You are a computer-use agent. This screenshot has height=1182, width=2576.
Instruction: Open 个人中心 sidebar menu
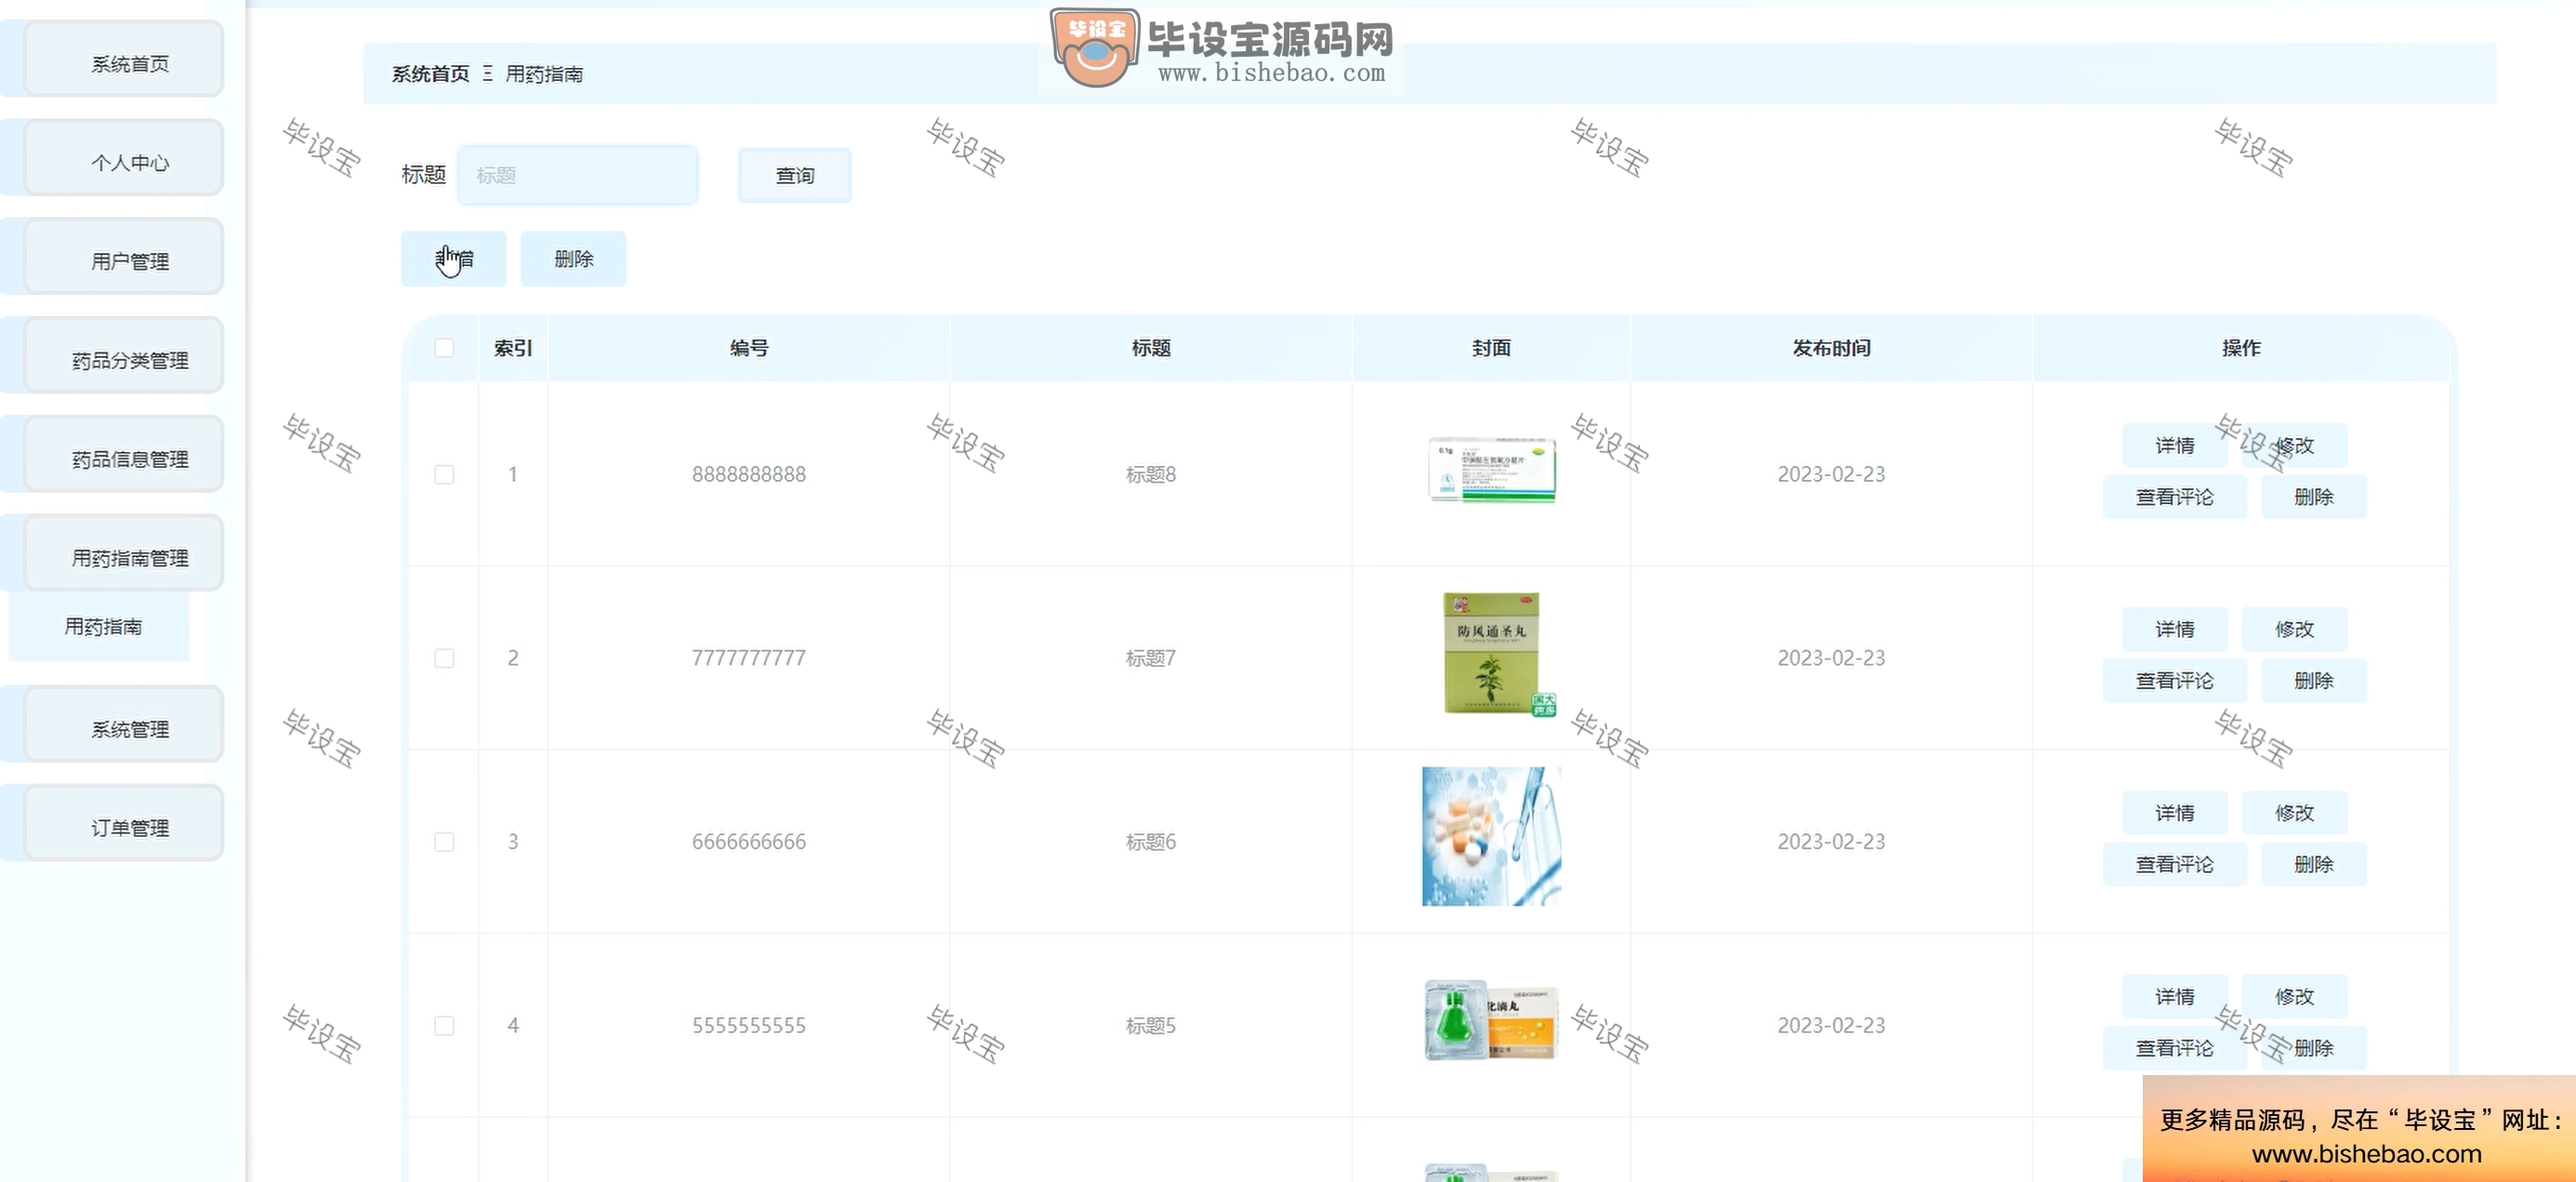coord(124,159)
